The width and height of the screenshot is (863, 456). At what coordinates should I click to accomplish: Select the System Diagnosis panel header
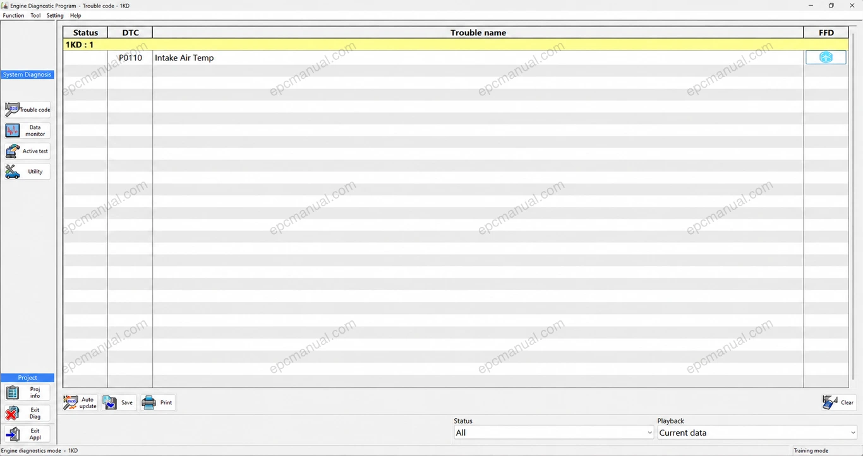coord(27,74)
